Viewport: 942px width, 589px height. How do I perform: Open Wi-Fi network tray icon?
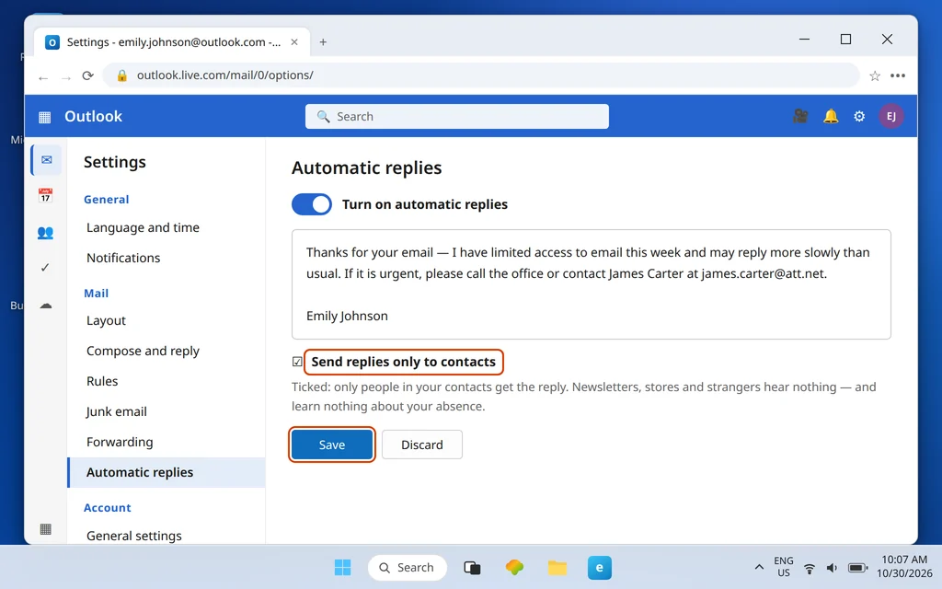tap(810, 568)
